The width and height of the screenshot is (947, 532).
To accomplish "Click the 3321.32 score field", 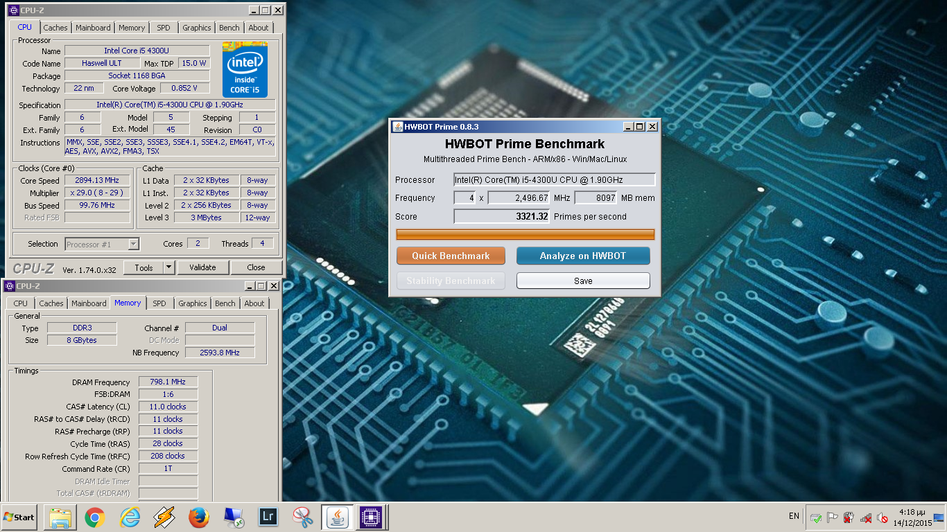I will pos(502,217).
